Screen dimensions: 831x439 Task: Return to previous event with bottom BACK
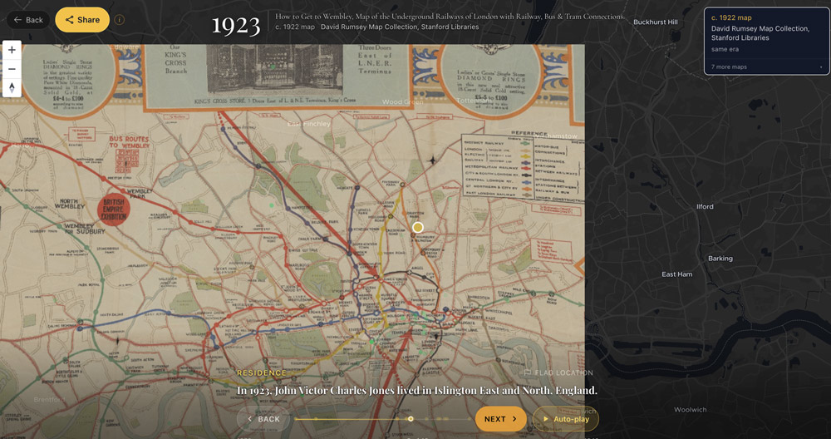click(263, 419)
